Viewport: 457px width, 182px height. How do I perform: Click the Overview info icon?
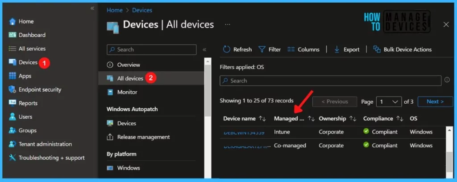[110, 65]
